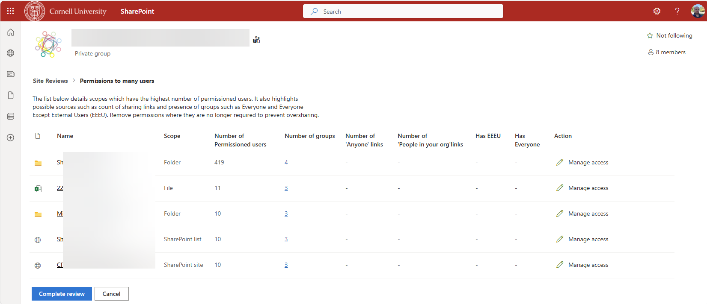Open the user profile picture
Image resolution: width=707 pixels, height=304 pixels.
pyautogui.click(x=698, y=11)
